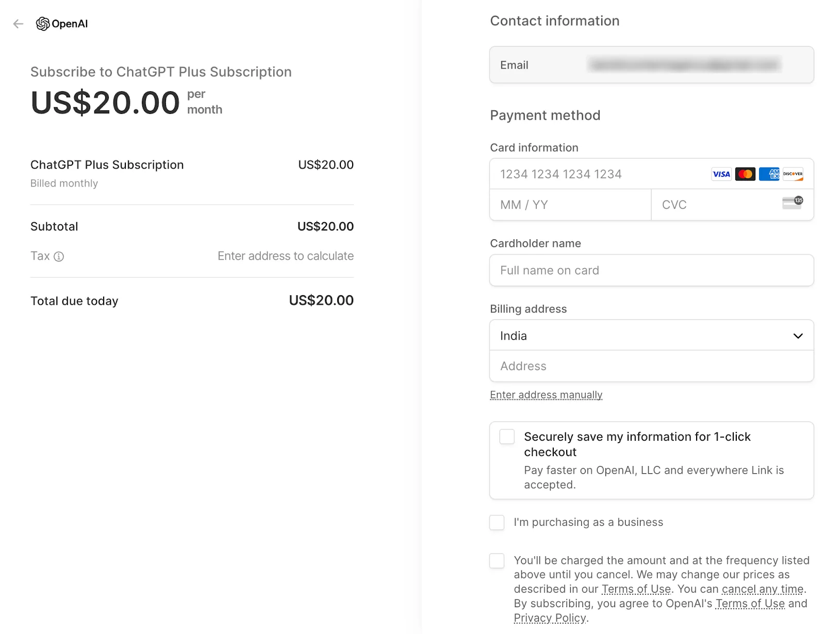This screenshot has width=825, height=634.
Task: Tick the subscription terms agreement checkbox
Action: pyautogui.click(x=497, y=561)
